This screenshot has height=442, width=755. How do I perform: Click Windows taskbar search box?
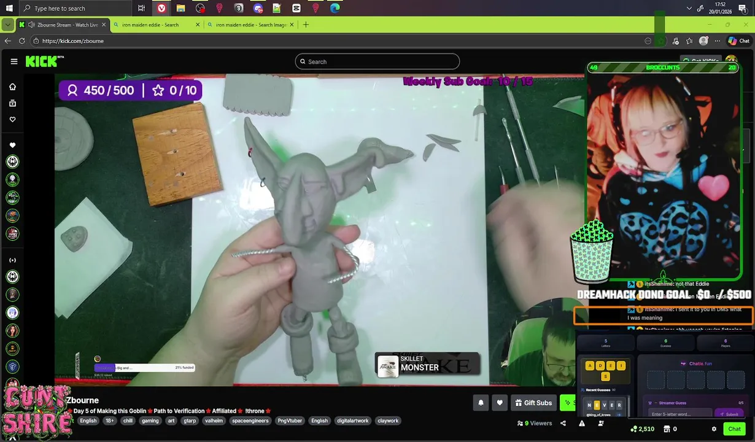[74, 8]
